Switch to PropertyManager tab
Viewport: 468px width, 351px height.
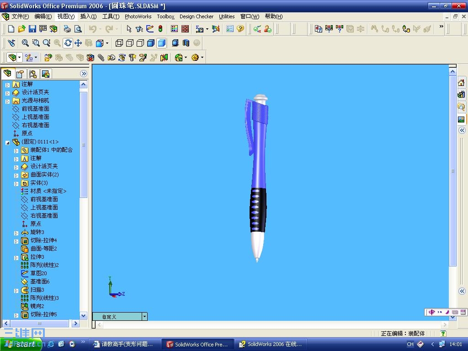[x=20, y=74]
